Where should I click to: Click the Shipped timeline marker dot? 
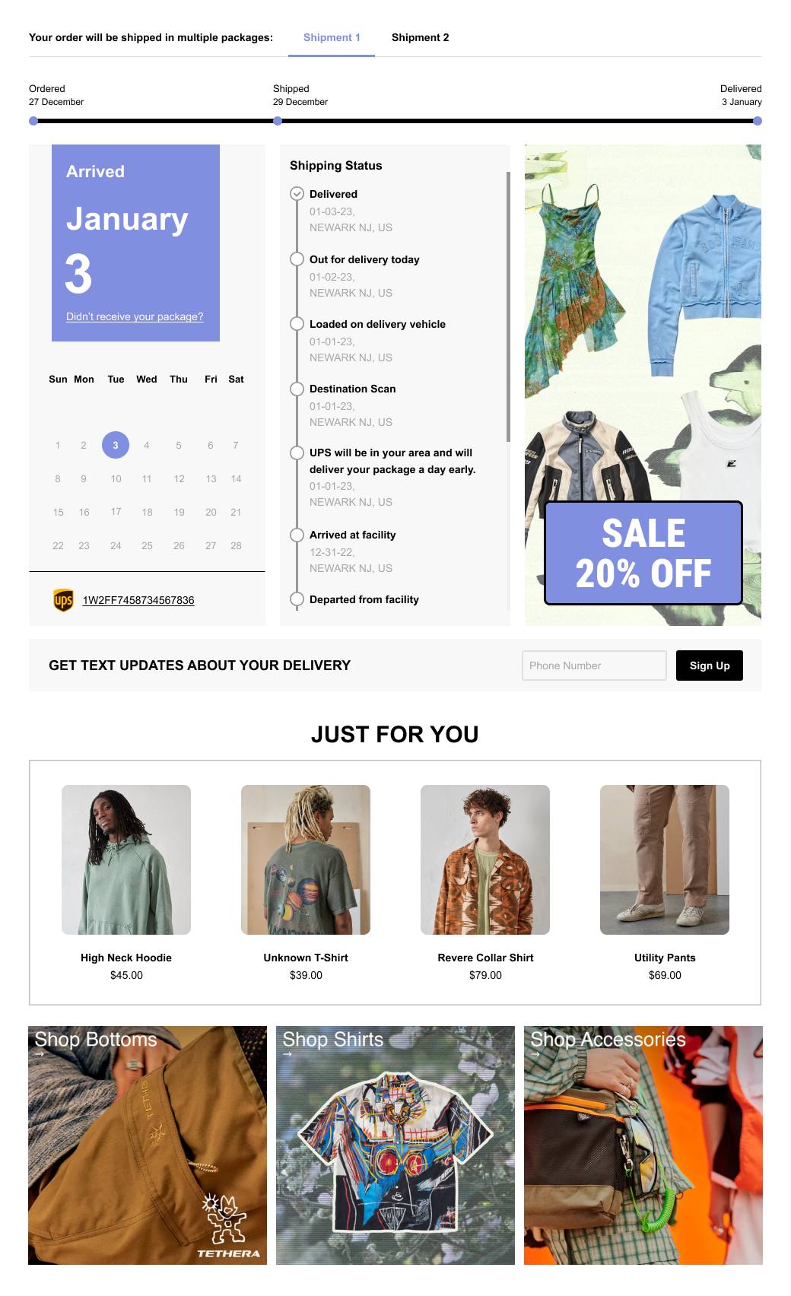pos(278,121)
